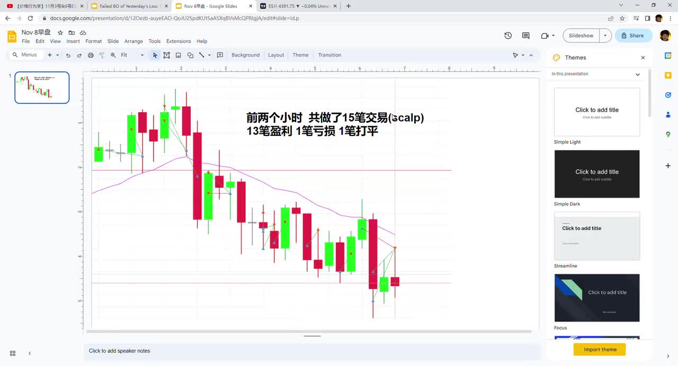Open Chrome tab search chevron

pos(622,5)
